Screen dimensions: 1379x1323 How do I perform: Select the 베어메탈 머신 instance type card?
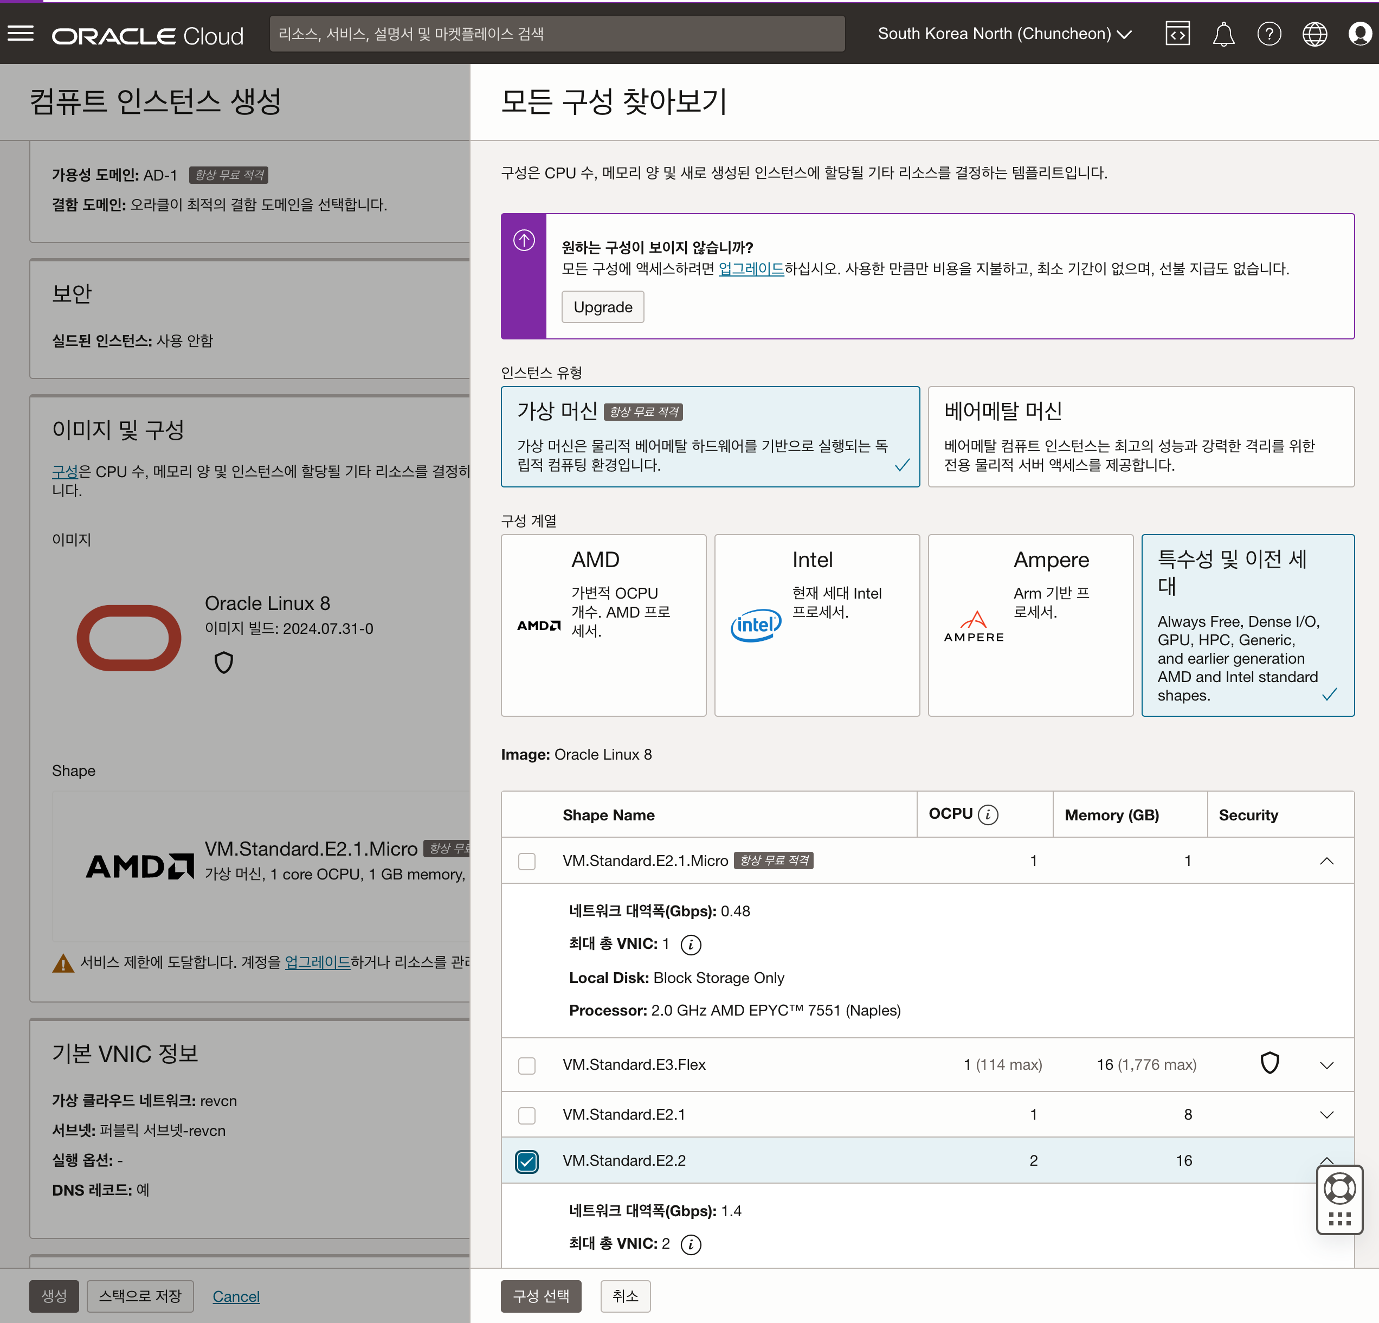1140,436
